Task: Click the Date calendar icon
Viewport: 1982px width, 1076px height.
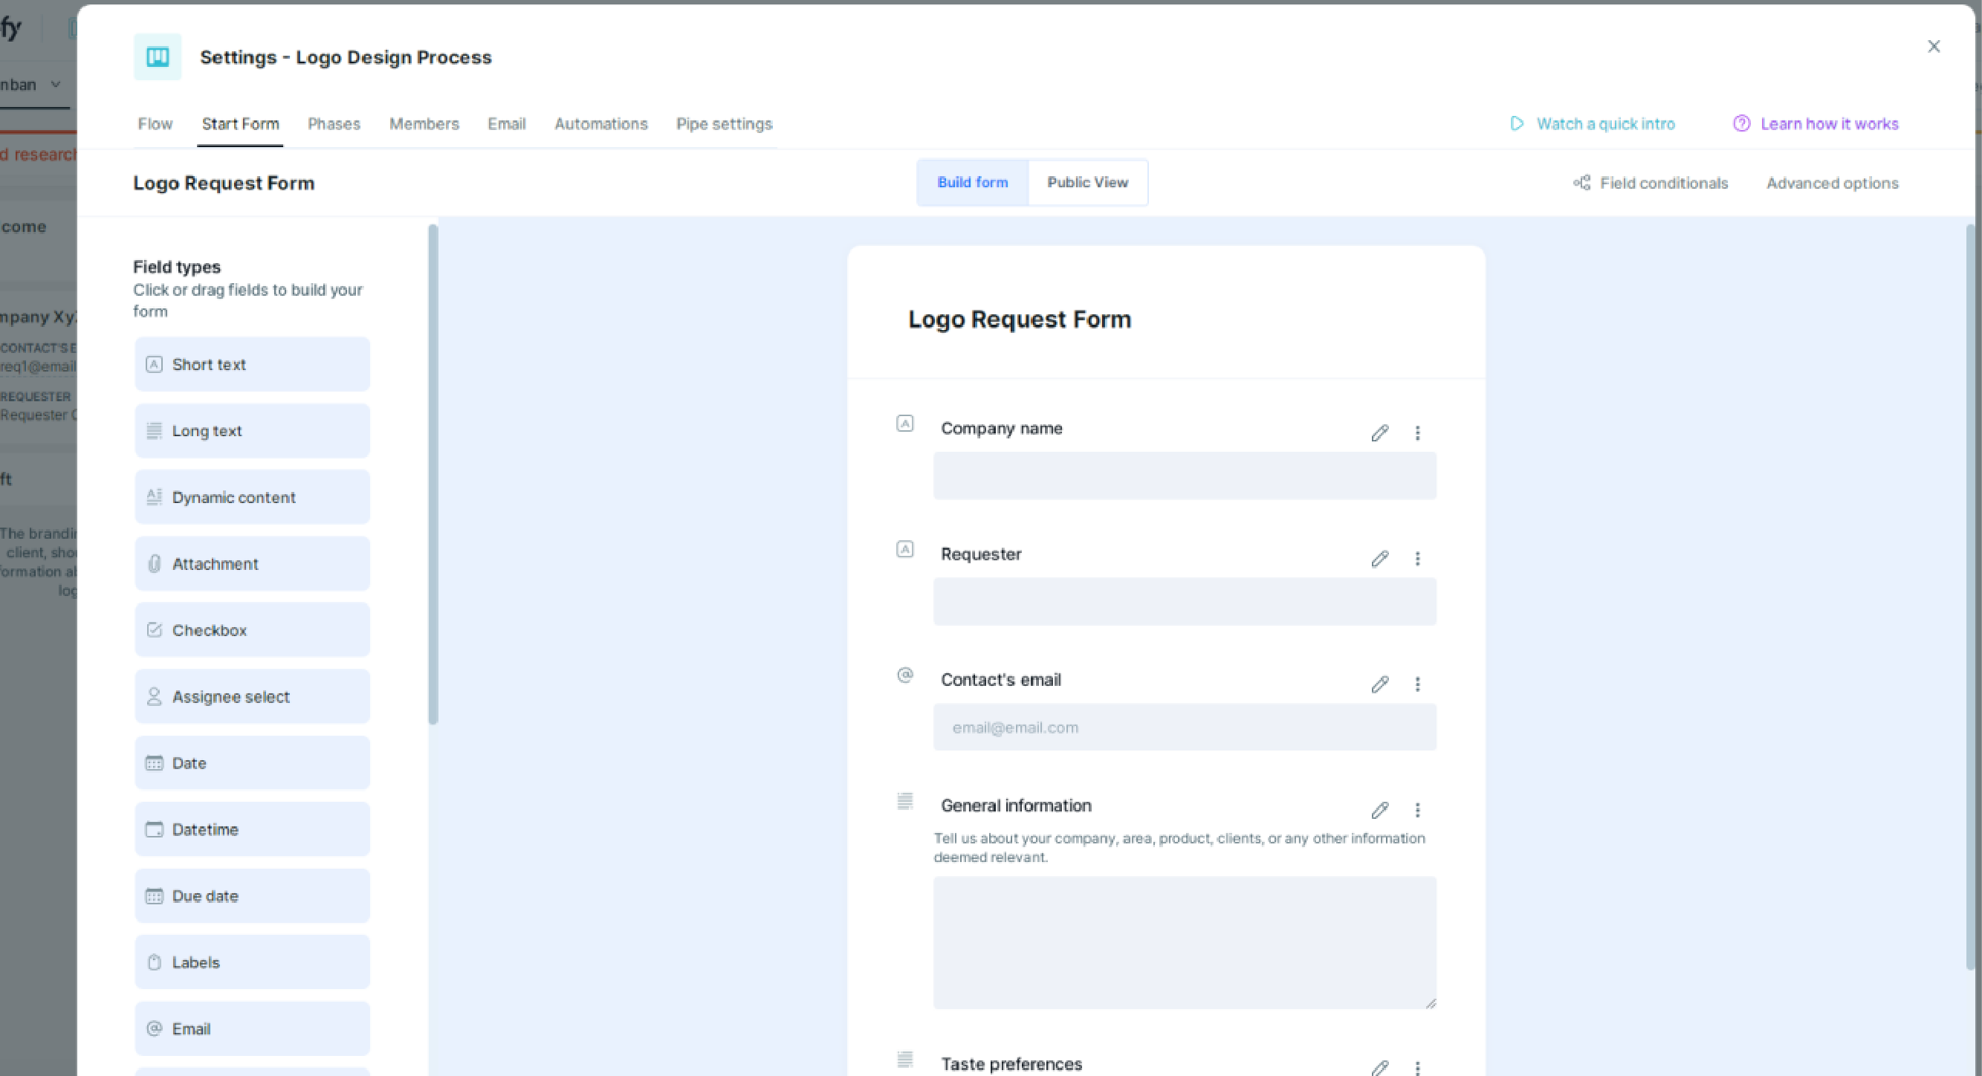Action: click(x=154, y=763)
